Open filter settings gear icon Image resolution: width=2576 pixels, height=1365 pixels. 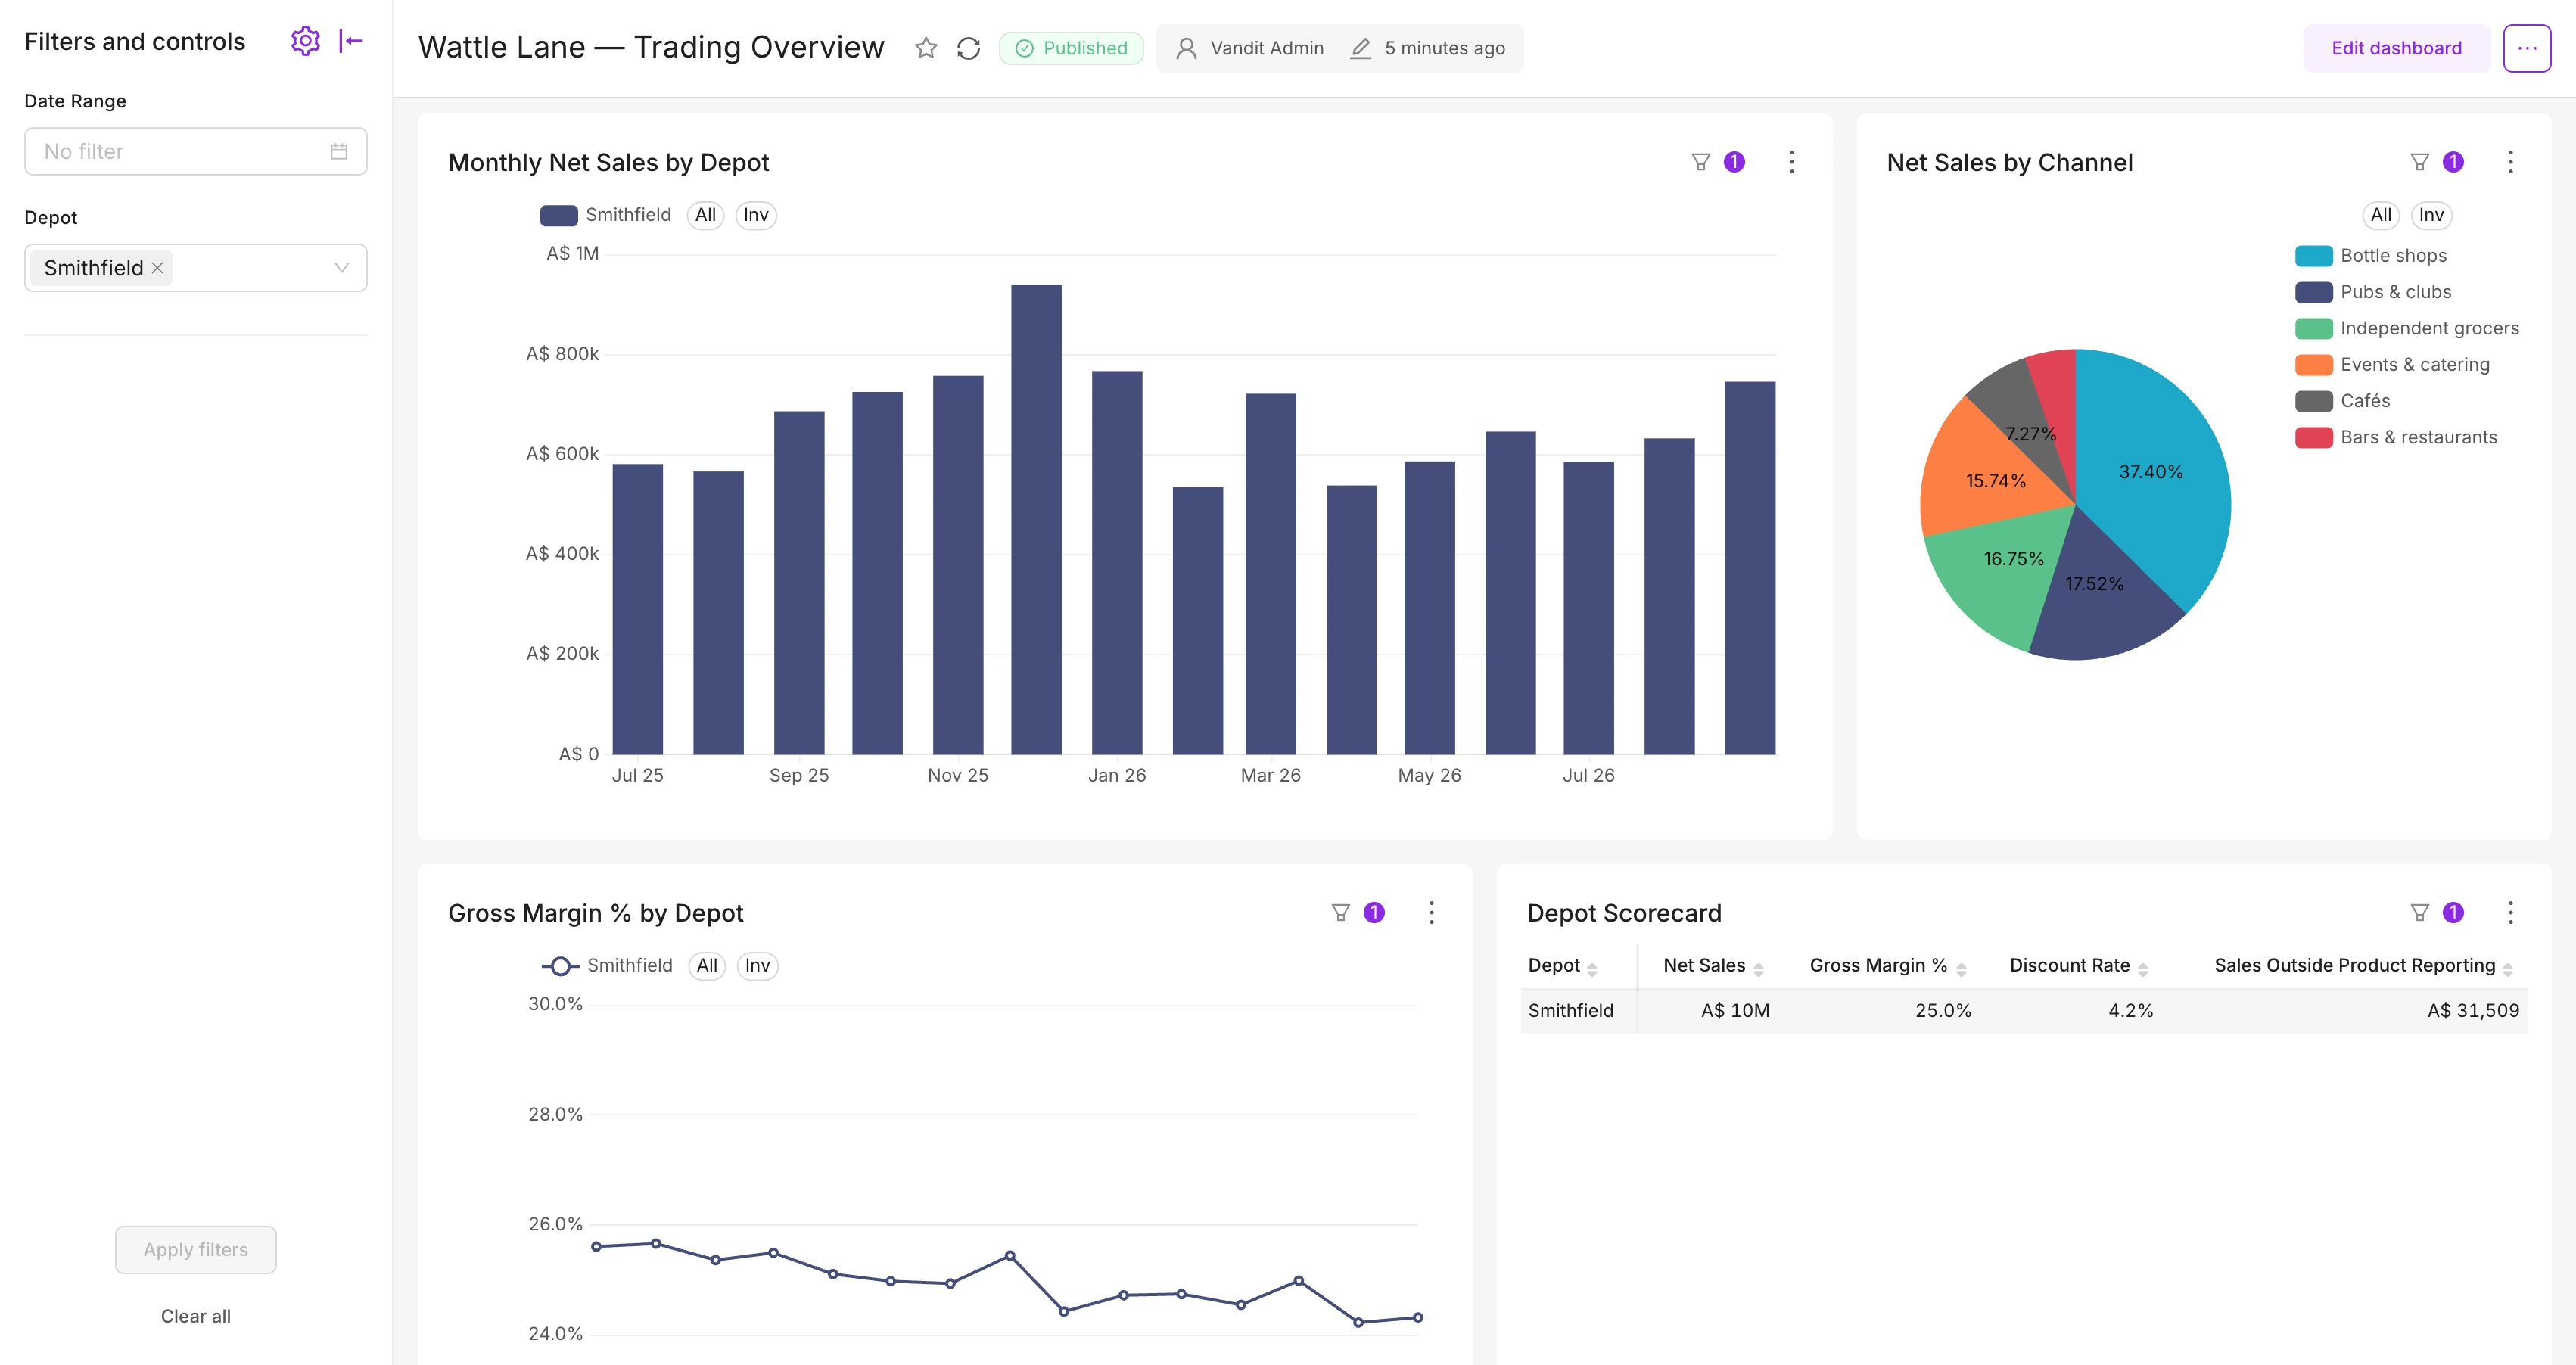pyautogui.click(x=305, y=41)
